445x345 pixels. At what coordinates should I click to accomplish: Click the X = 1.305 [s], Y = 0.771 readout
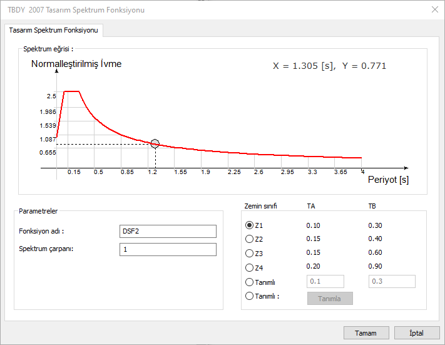tap(329, 66)
